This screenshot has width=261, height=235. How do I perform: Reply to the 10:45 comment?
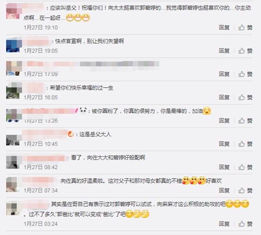224,144
